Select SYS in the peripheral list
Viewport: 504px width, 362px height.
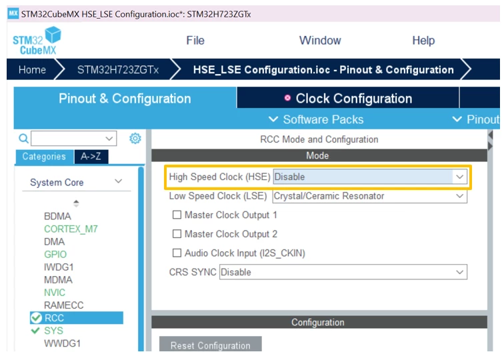tap(53, 331)
